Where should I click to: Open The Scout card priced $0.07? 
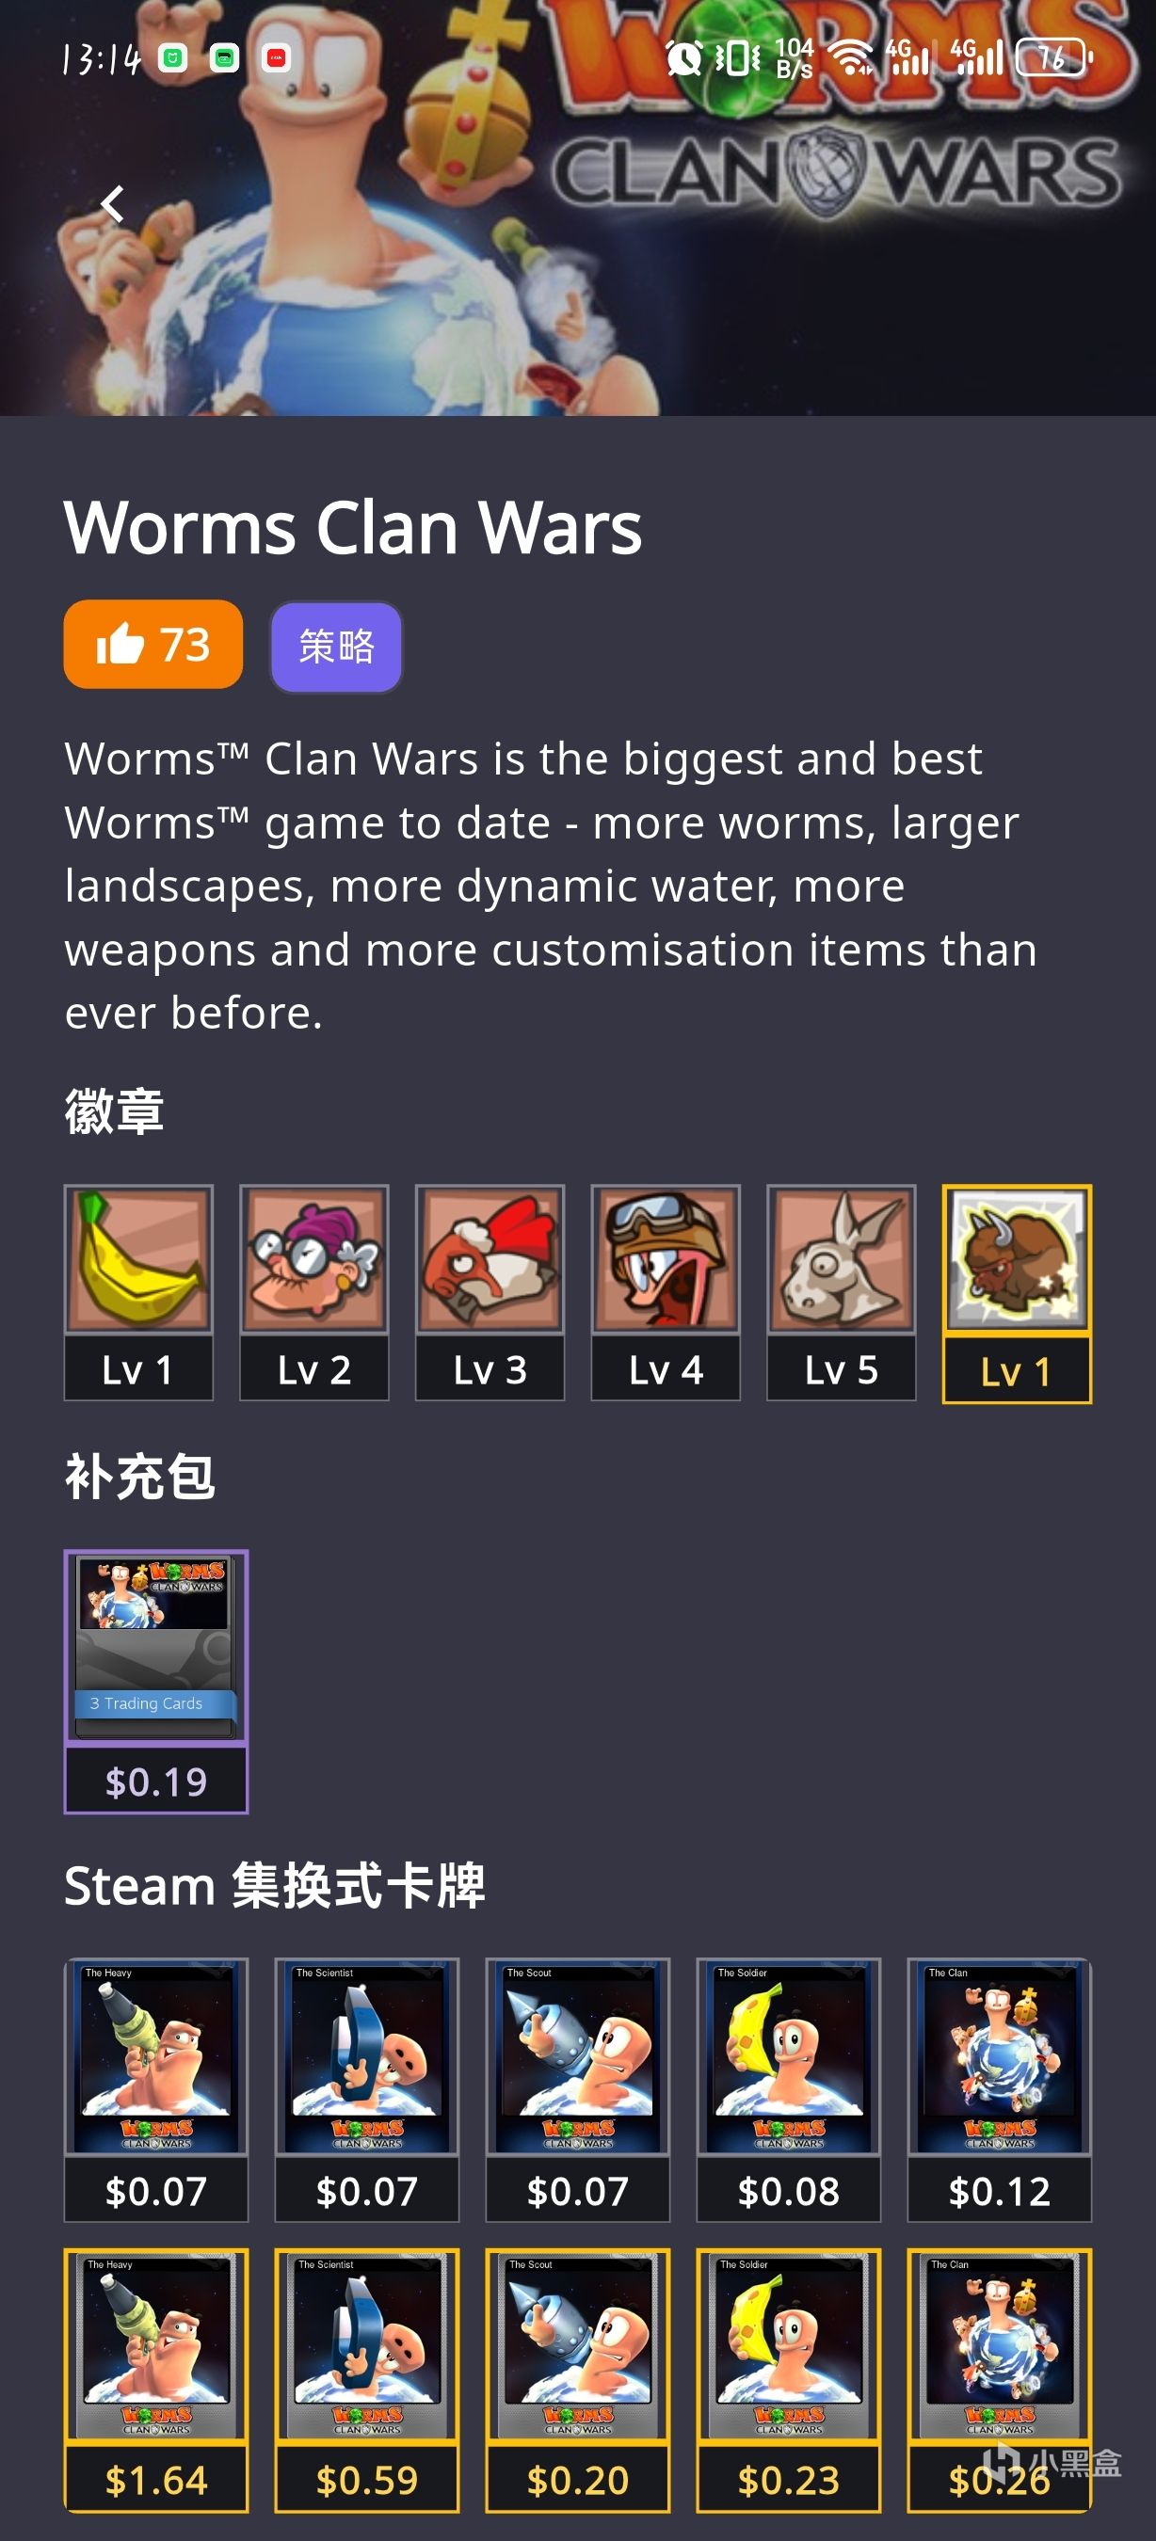pos(578,2089)
